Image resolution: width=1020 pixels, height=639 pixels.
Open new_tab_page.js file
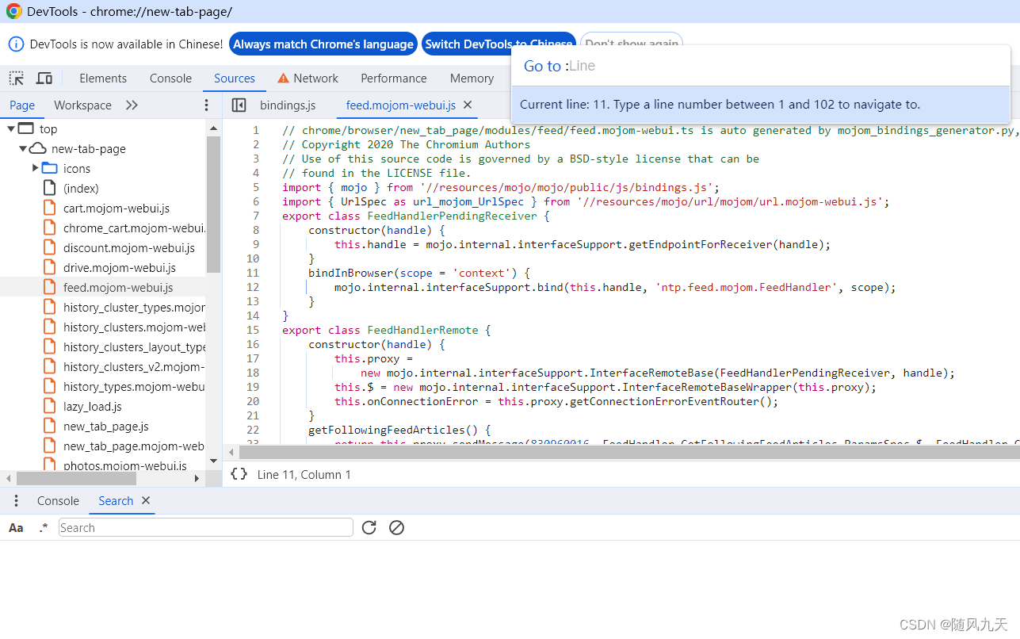click(106, 426)
